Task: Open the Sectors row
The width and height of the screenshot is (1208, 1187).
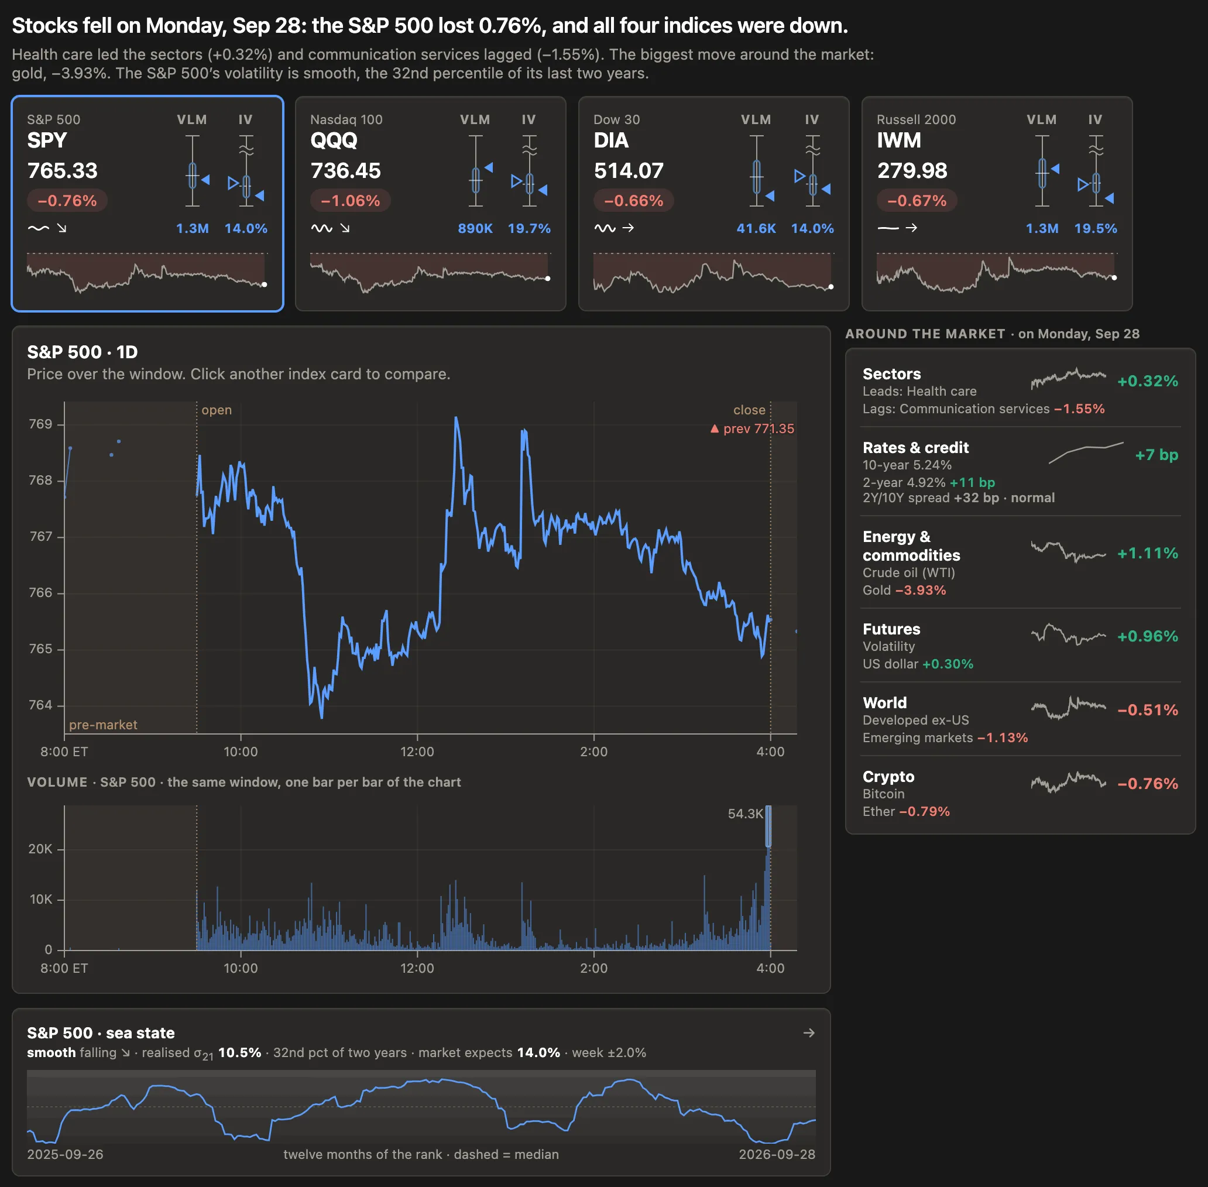Action: pyautogui.click(x=1020, y=391)
